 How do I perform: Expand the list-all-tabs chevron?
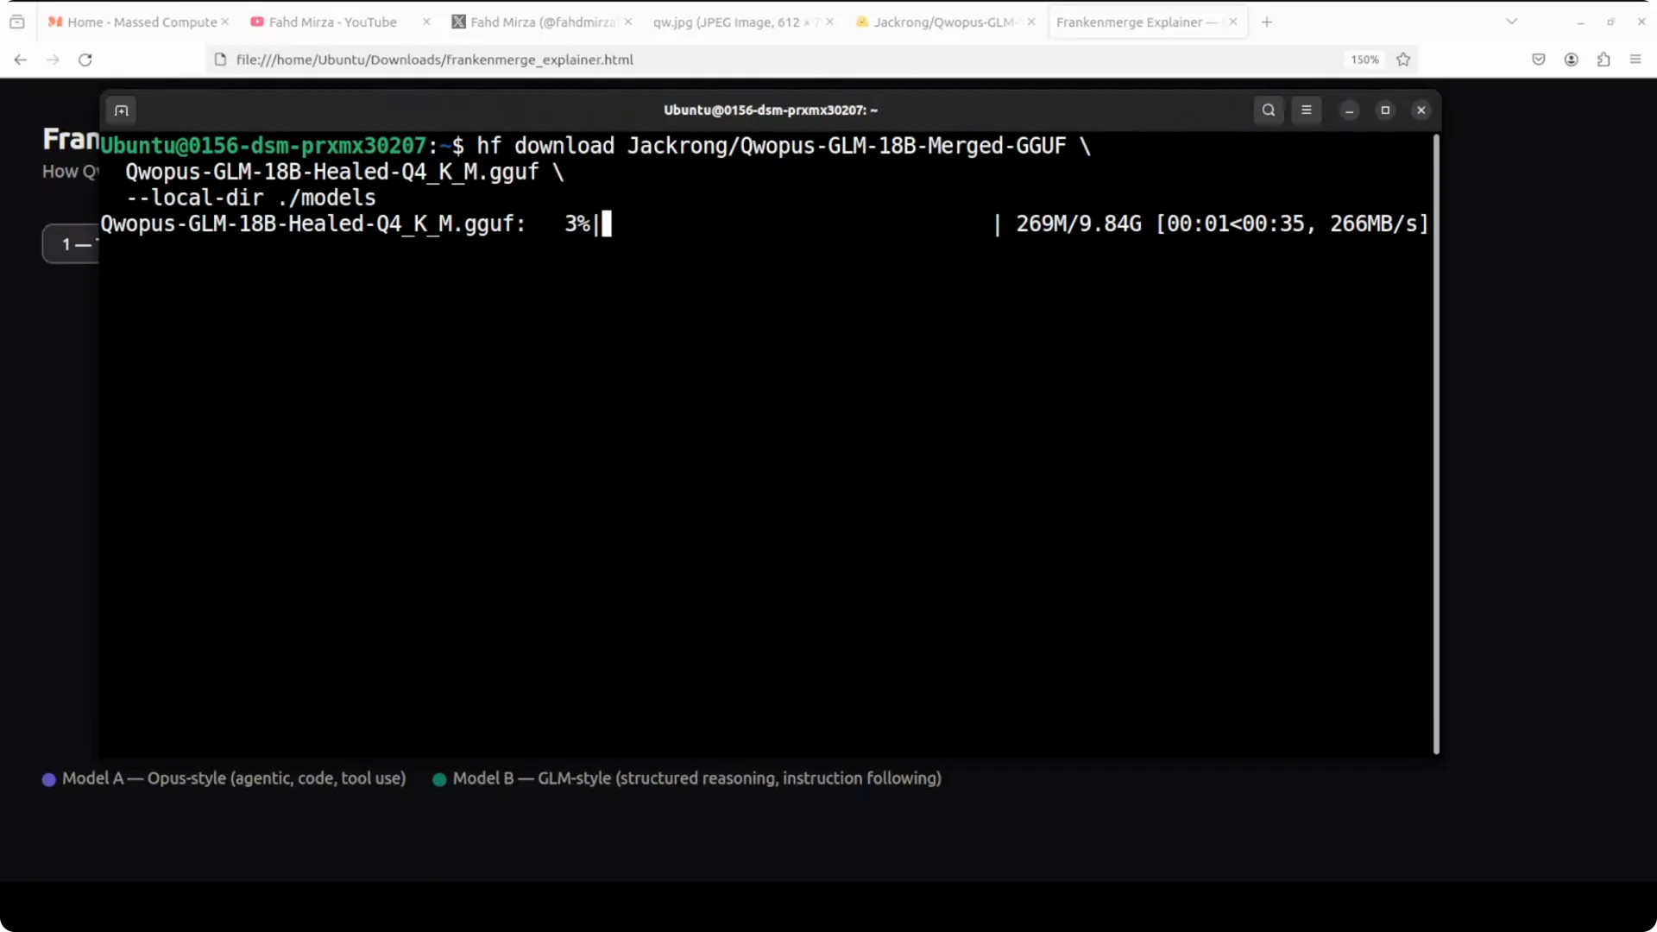pos(1512,22)
